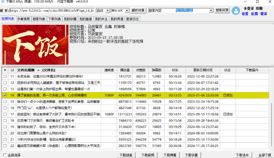This screenshot has height=158, width=274.
Task: Open the 自动 quality dropdown
Action: [x=108, y=10]
